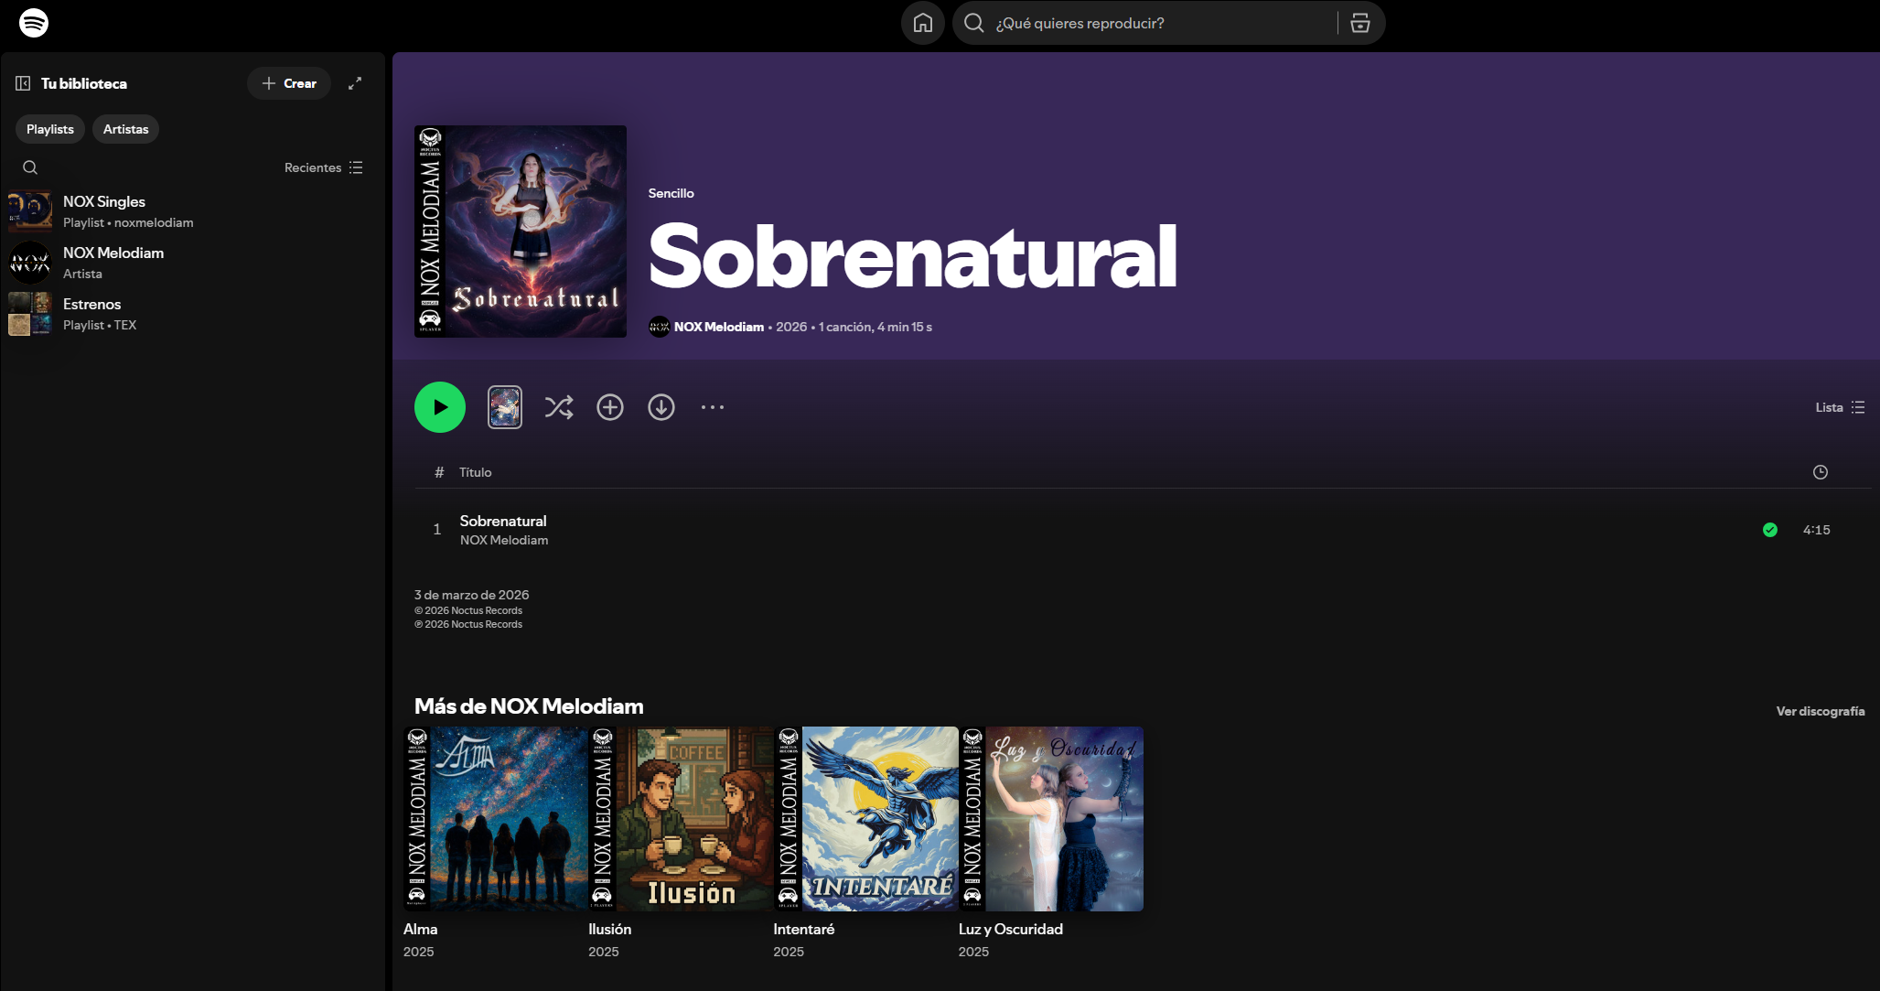Collapse the Tu biblioteca sidebar icon
Viewport: 1880px width, 991px height.
(x=23, y=83)
